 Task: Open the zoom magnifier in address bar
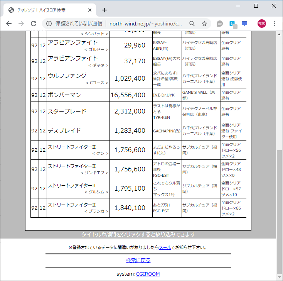(192, 24)
